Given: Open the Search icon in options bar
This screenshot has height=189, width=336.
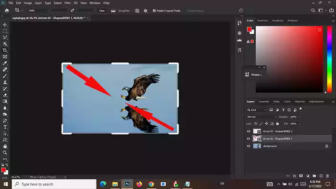Looking at the screenshot, I should [313, 10].
